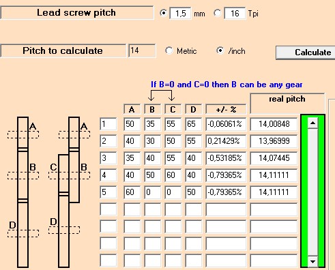Click gear D value 55 in row 2
The height and width of the screenshot is (270, 335).
coord(193,141)
